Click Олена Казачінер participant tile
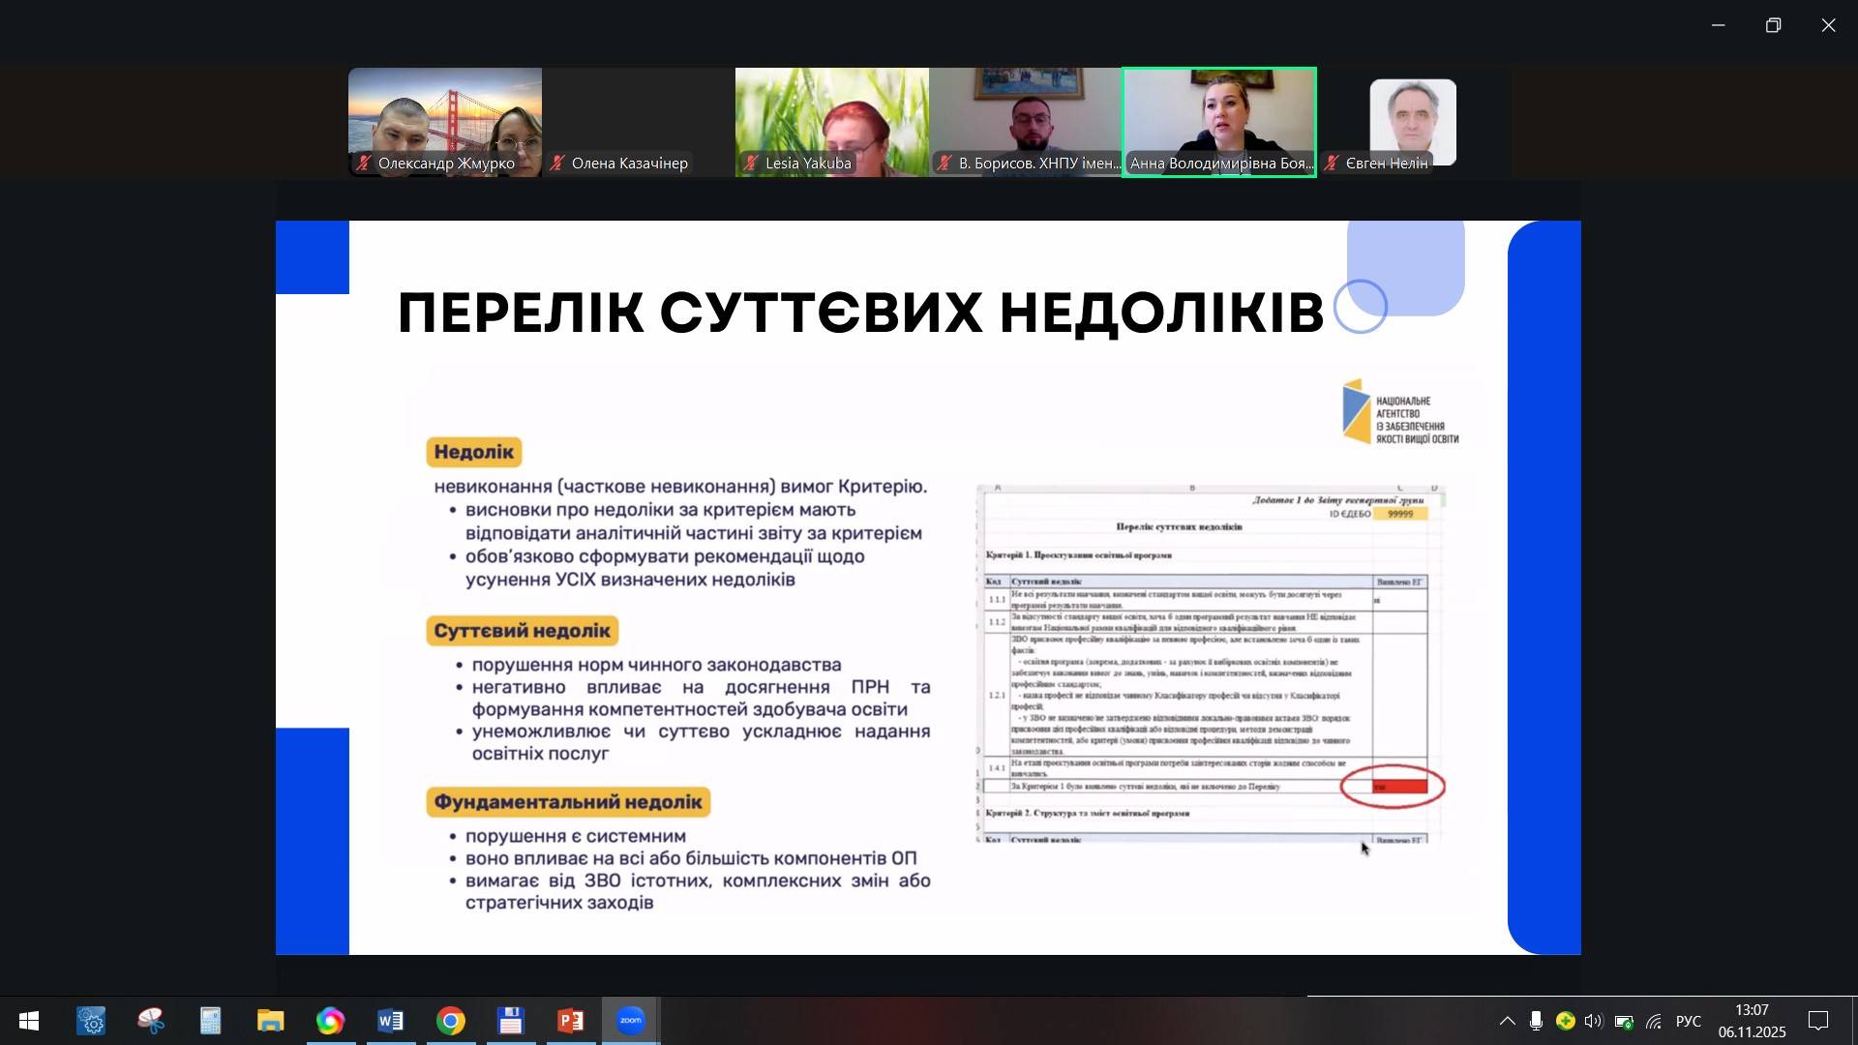The width and height of the screenshot is (1858, 1045). [638, 122]
